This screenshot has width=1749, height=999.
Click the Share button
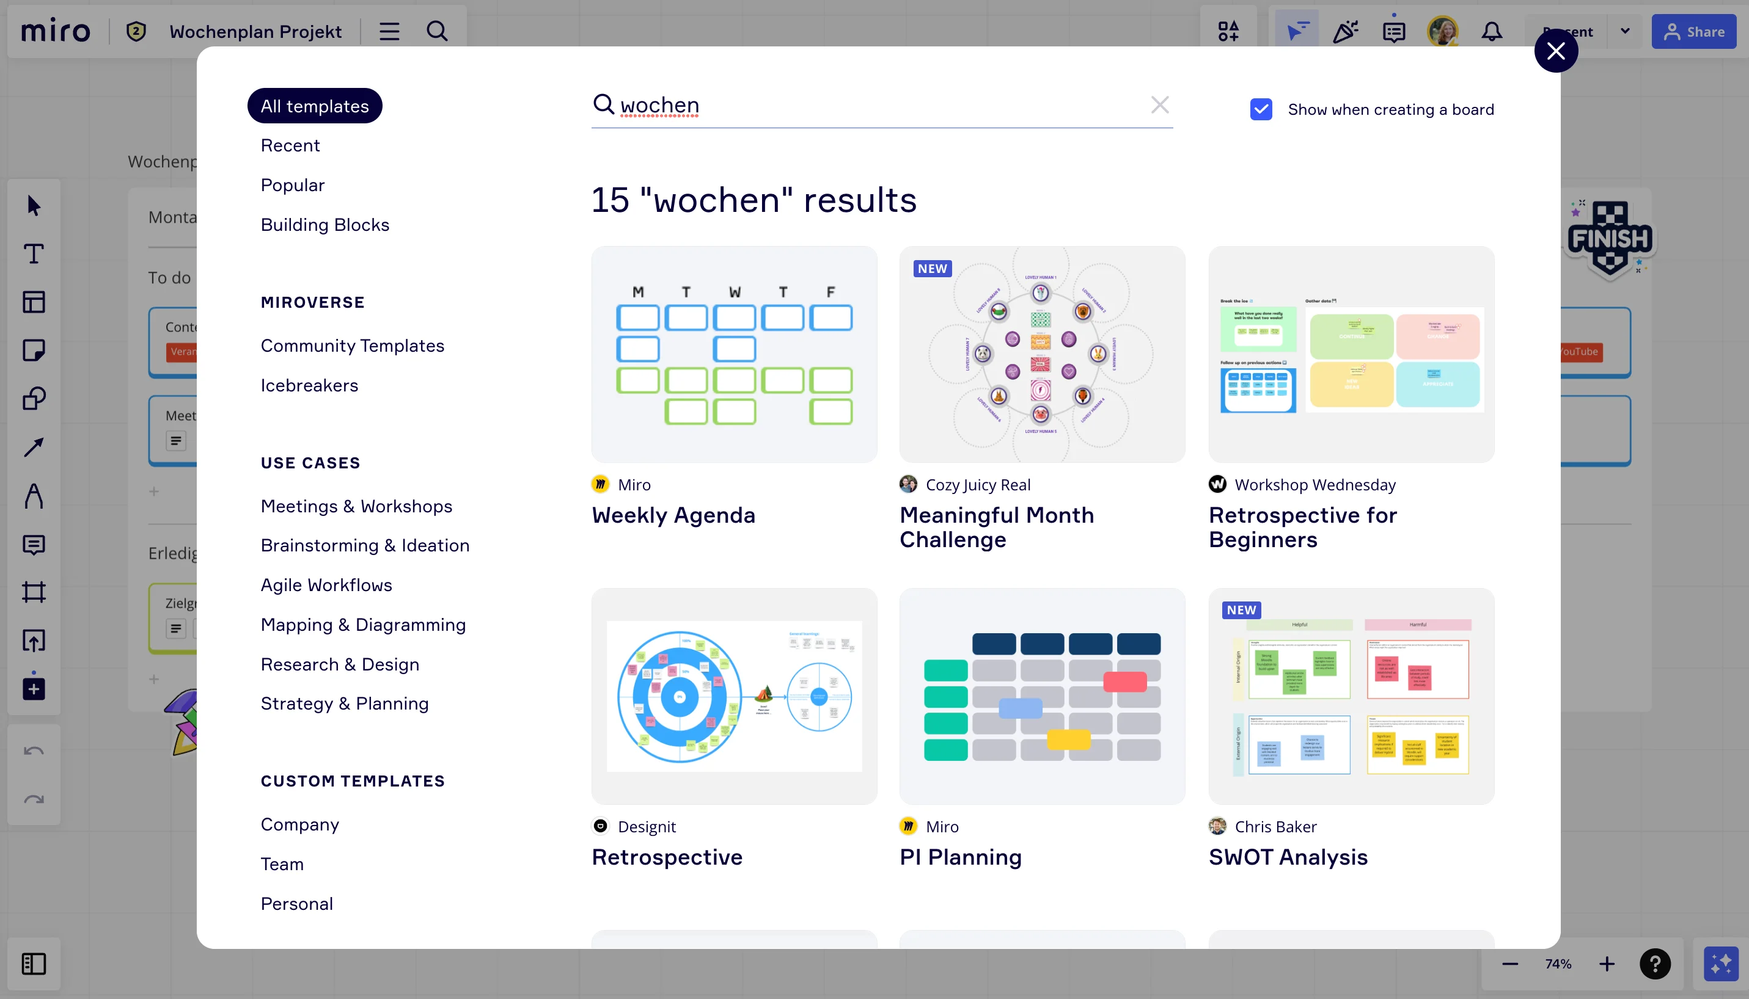(1693, 32)
